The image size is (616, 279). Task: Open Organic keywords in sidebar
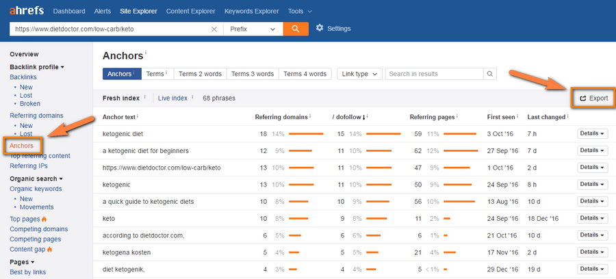[x=36, y=189]
